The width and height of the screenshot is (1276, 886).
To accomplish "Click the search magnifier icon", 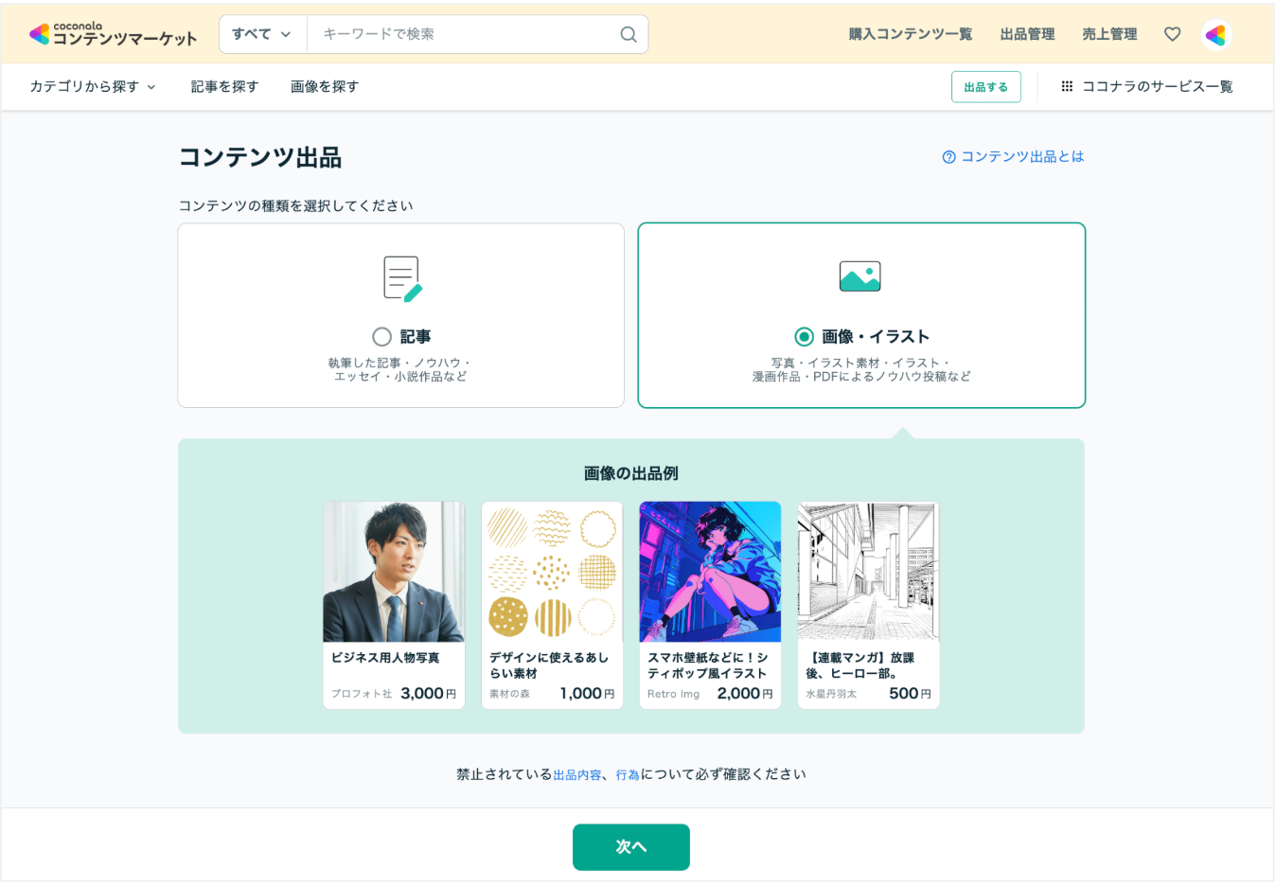I will coord(628,33).
